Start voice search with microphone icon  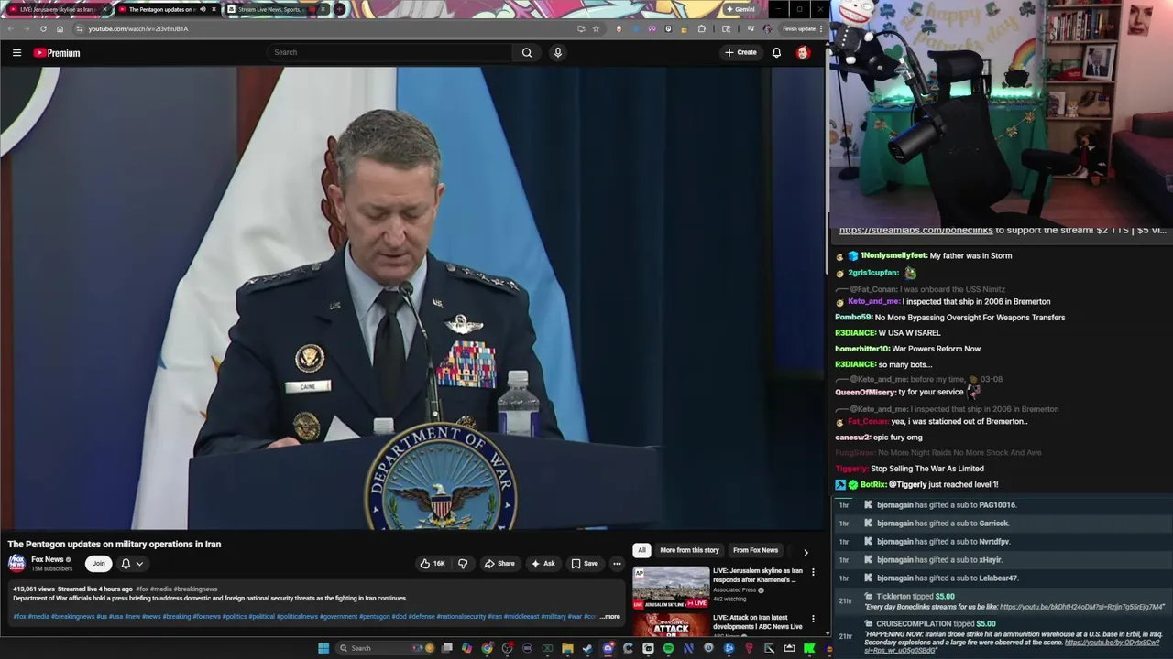tap(557, 52)
